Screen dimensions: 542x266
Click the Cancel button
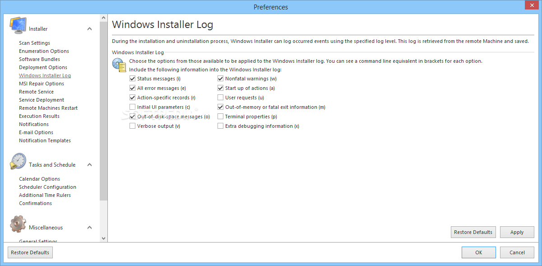pos(517,252)
